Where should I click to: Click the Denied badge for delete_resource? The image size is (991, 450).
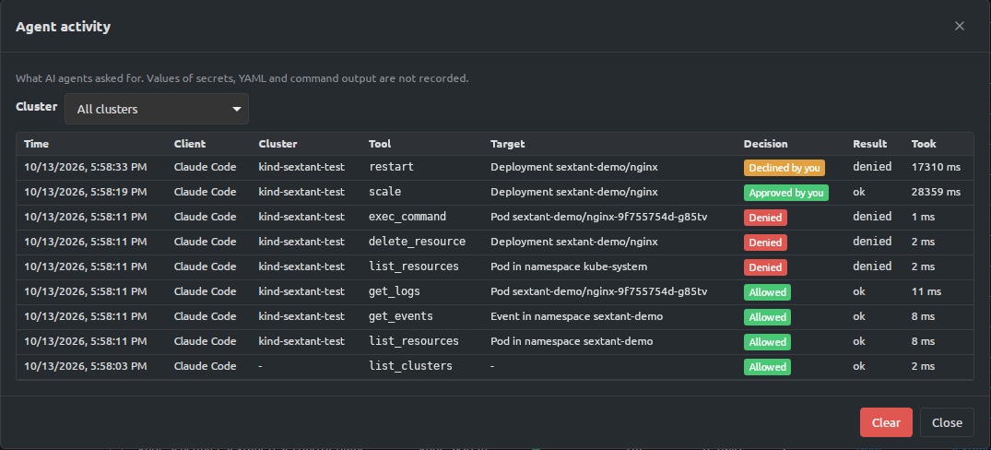(765, 243)
